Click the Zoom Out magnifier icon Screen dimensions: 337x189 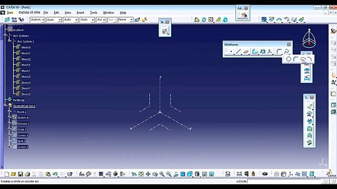coord(168,174)
